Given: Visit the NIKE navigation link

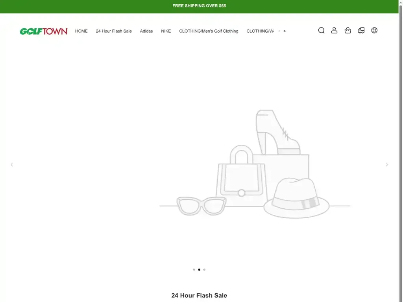Looking at the screenshot, I should point(166,31).
